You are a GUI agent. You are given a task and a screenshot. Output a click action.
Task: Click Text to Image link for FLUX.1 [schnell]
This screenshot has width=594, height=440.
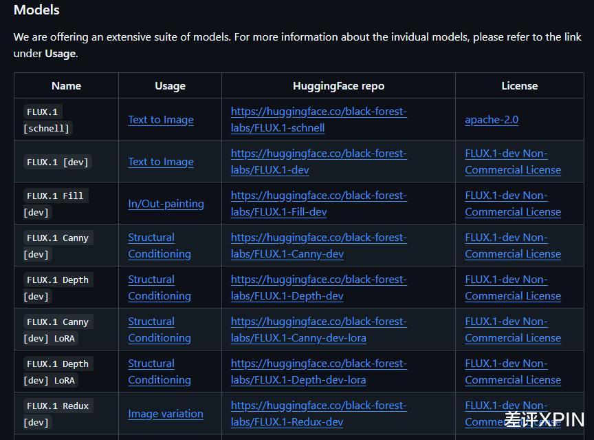point(161,120)
